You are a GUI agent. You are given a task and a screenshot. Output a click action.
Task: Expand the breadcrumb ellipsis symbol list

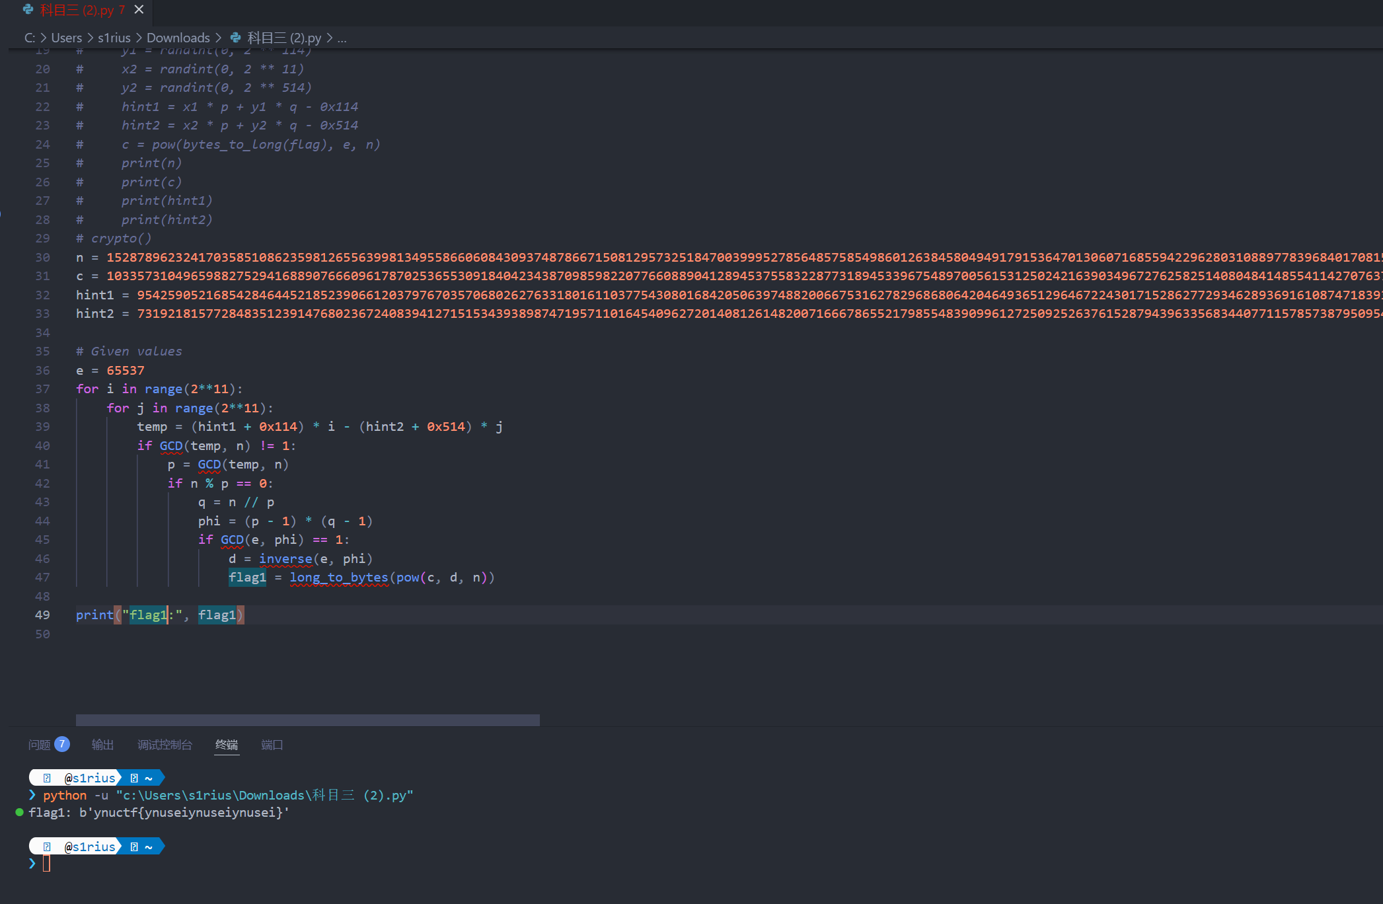pos(342,38)
